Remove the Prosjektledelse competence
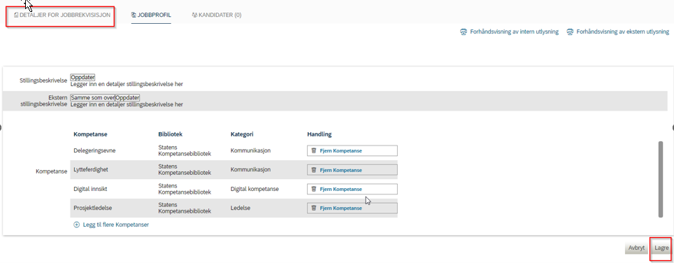The image size is (674, 263). click(352, 208)
